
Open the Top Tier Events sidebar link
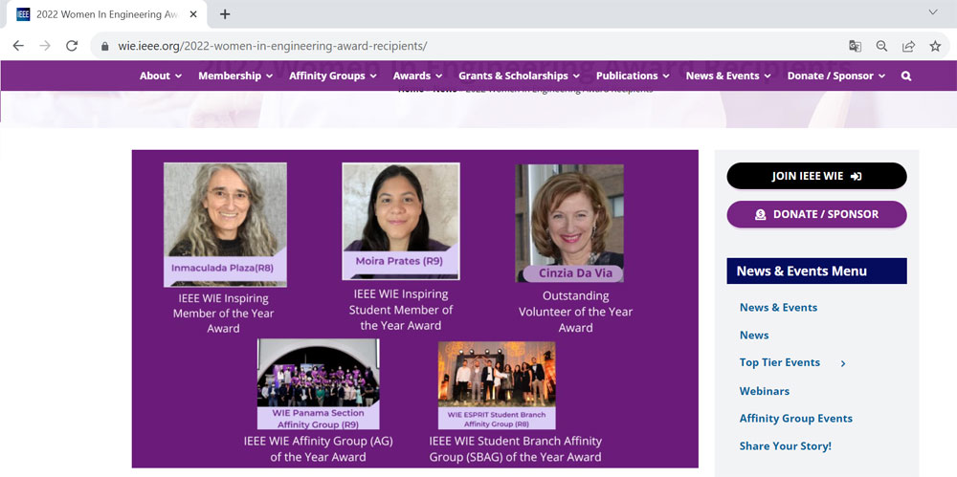779,362
